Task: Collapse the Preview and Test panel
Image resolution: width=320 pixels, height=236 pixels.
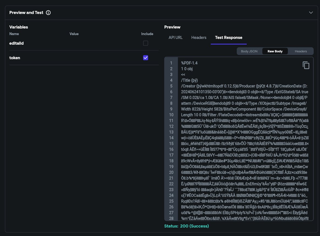Action: click(311, 13)
